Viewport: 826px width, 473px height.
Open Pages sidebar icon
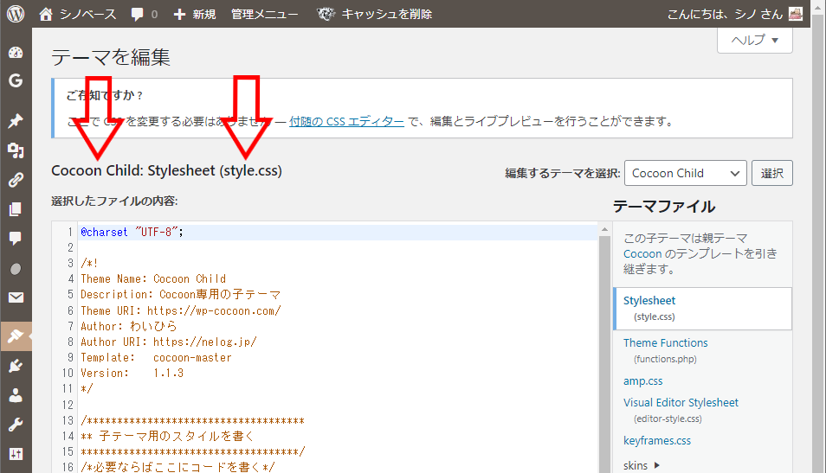[16, 209]
